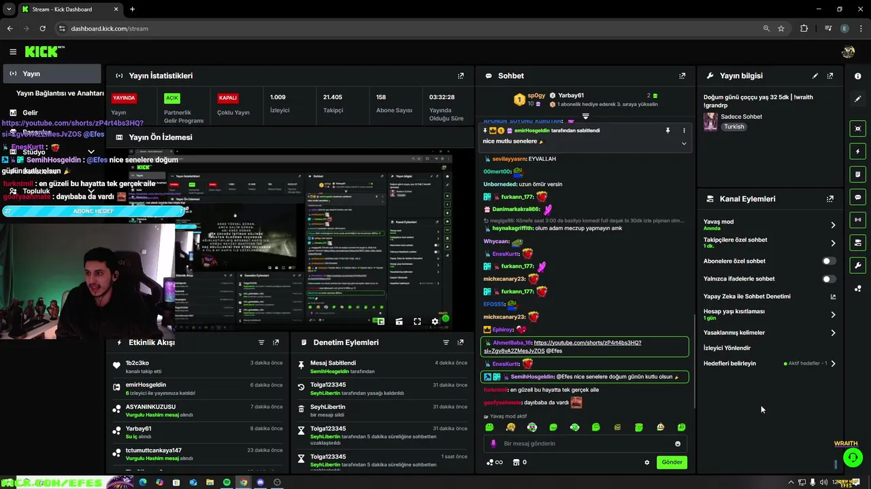Expand Yavaş mod options

click(833, 225)
